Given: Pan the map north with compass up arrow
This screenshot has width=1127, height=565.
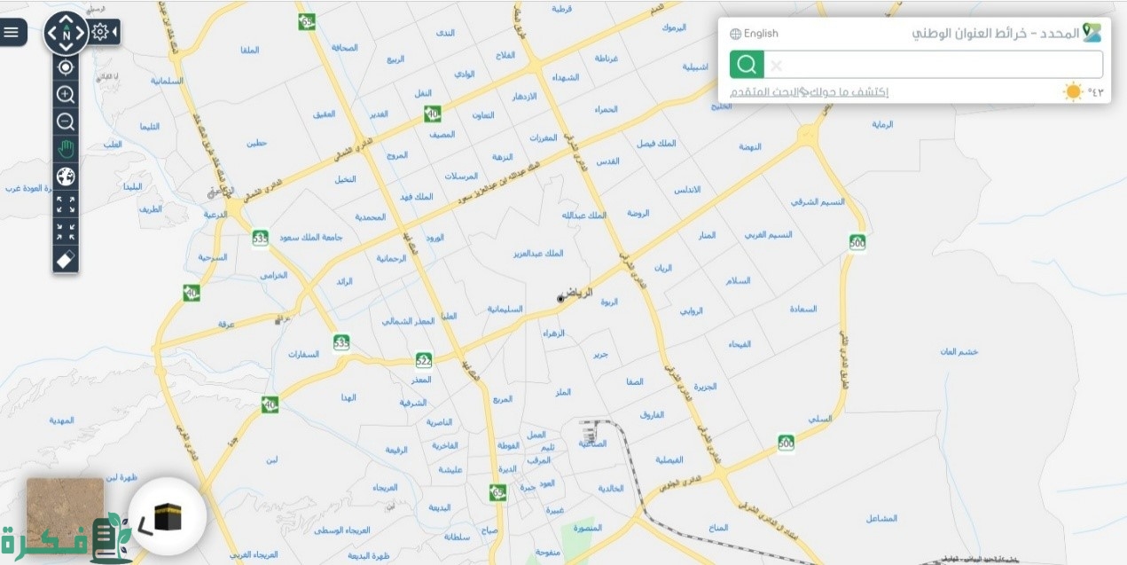Looking at the screenshot, I should [x=66, y=20].
